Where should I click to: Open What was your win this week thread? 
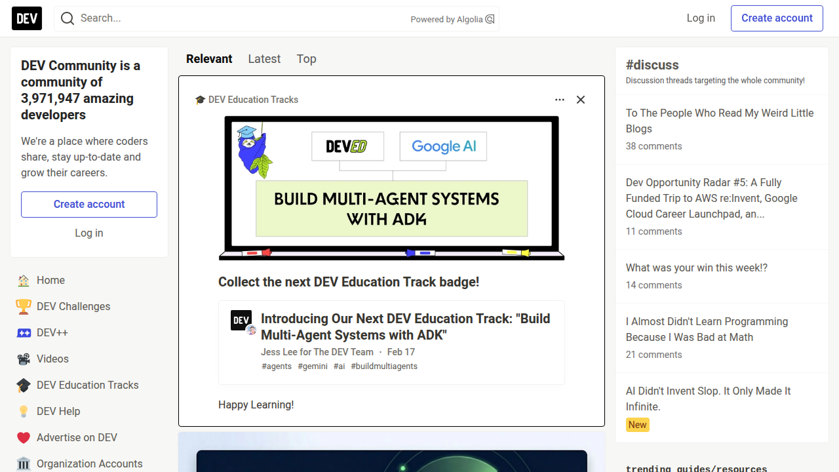point(697,267)
